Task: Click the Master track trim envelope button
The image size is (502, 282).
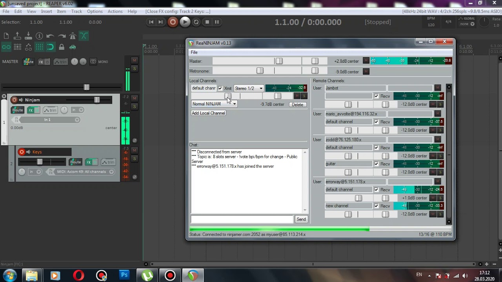Action: pyautogui.click(x=61, y=62)
